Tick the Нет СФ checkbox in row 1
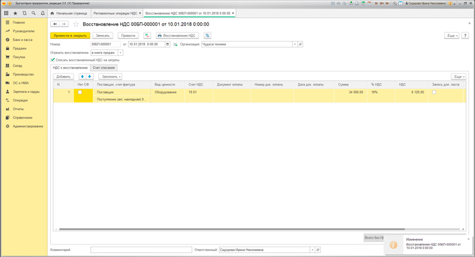Viewport: 475px width, 257px height. click(x=80, y=92)
